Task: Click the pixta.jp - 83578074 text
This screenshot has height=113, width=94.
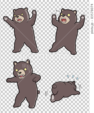Action: pyautogui.click(x=92, y=19)
